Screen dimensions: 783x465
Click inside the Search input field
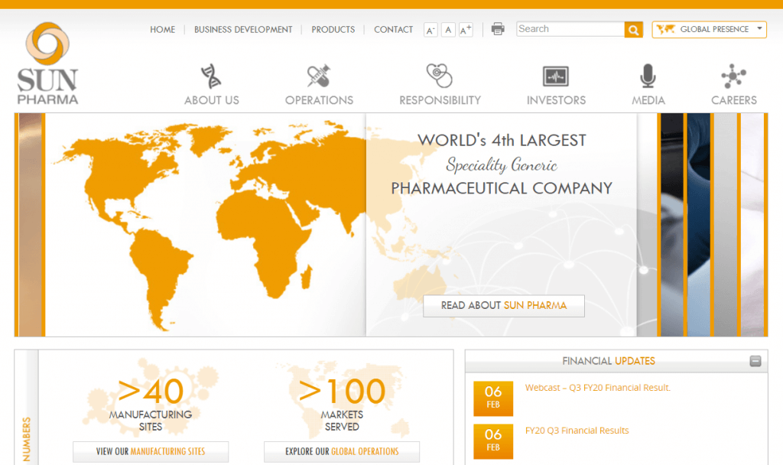pos(570,29)
